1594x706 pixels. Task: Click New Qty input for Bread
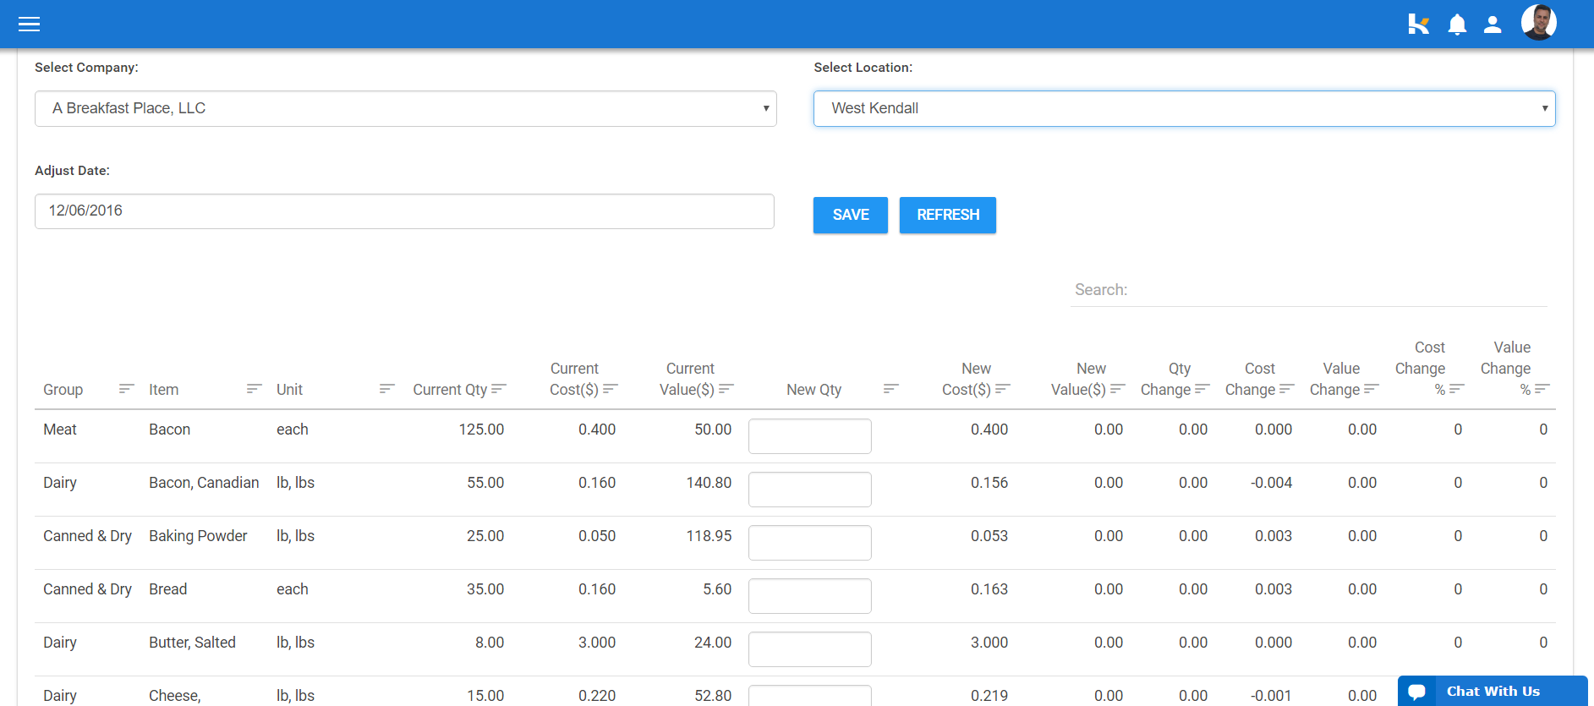tap(810, 596)
